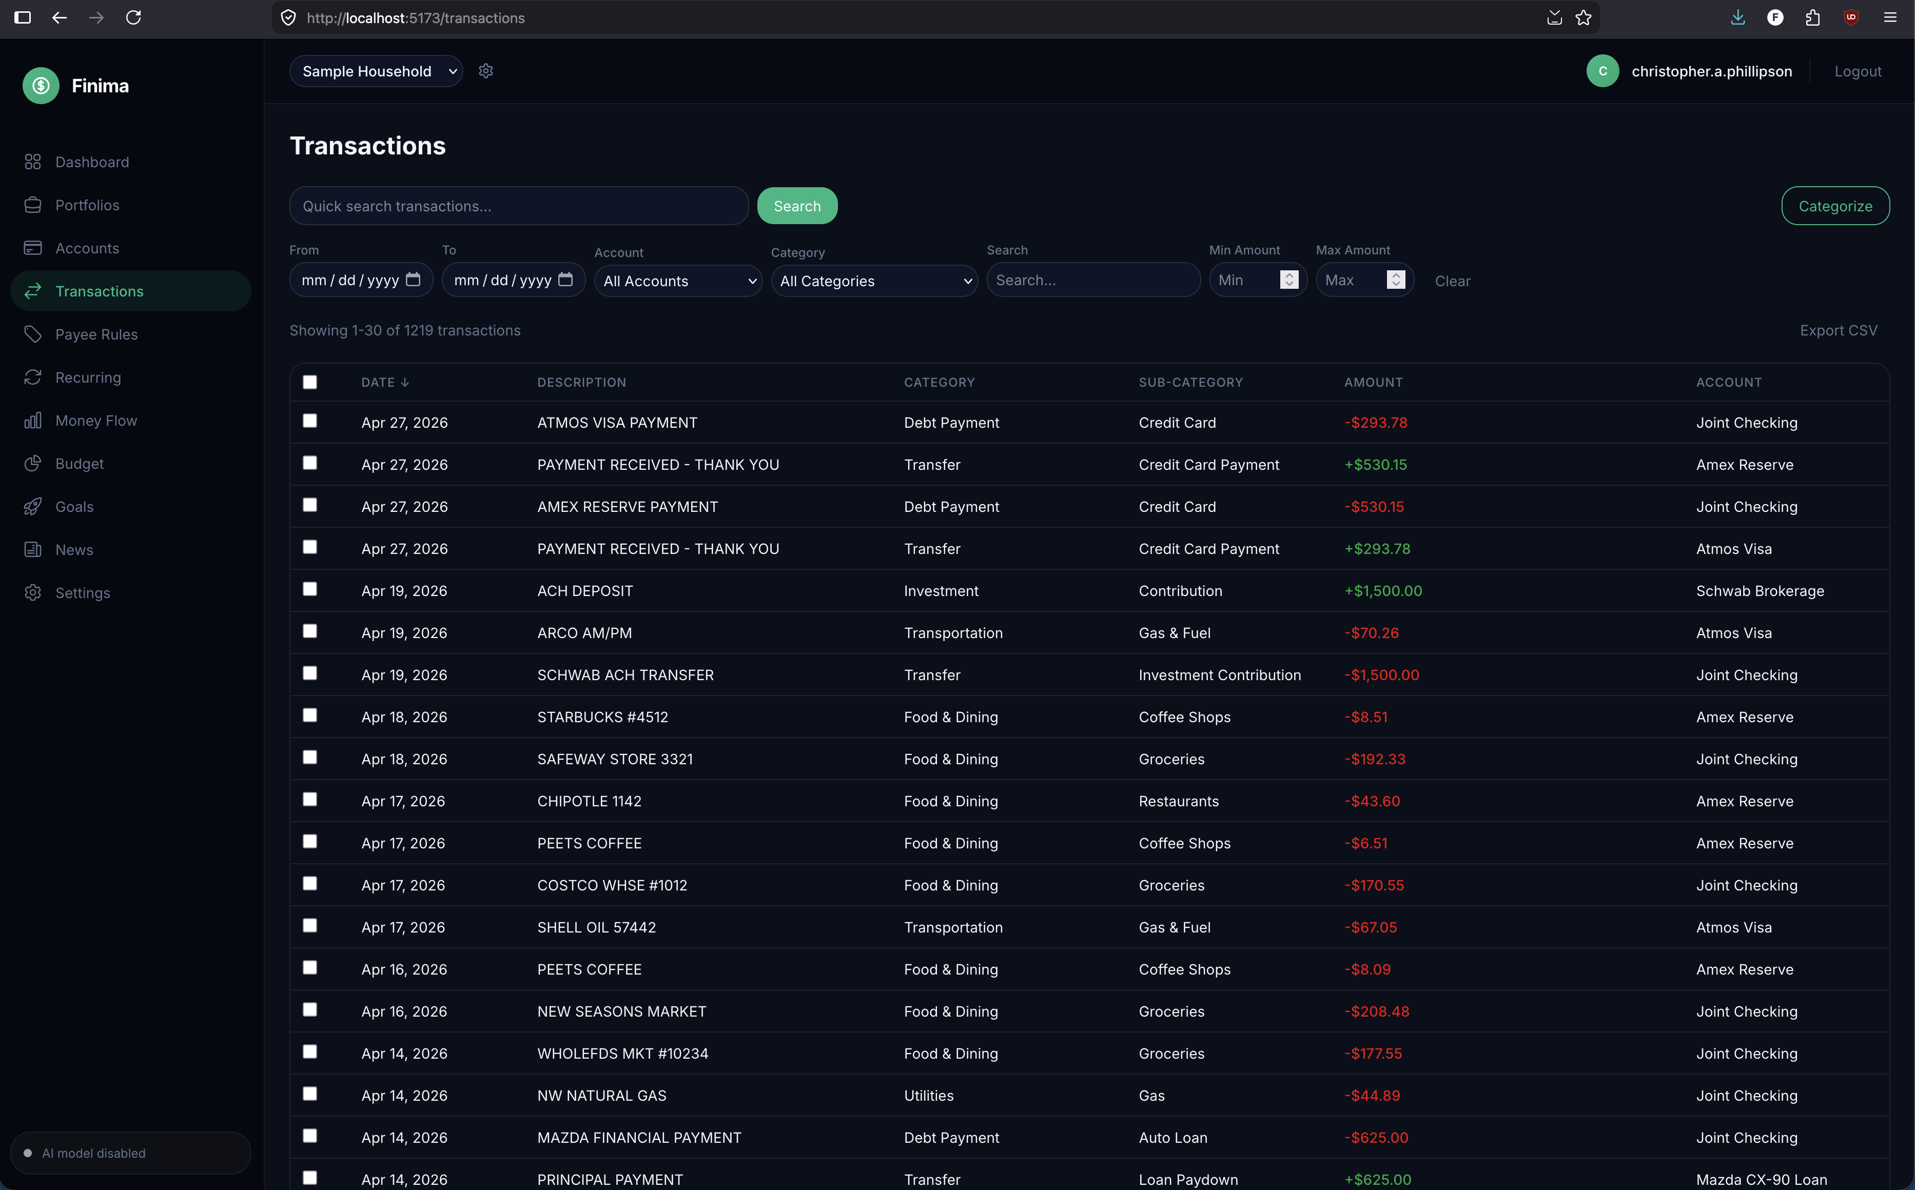Click the Finima dollar logo icon

[41, 86]
